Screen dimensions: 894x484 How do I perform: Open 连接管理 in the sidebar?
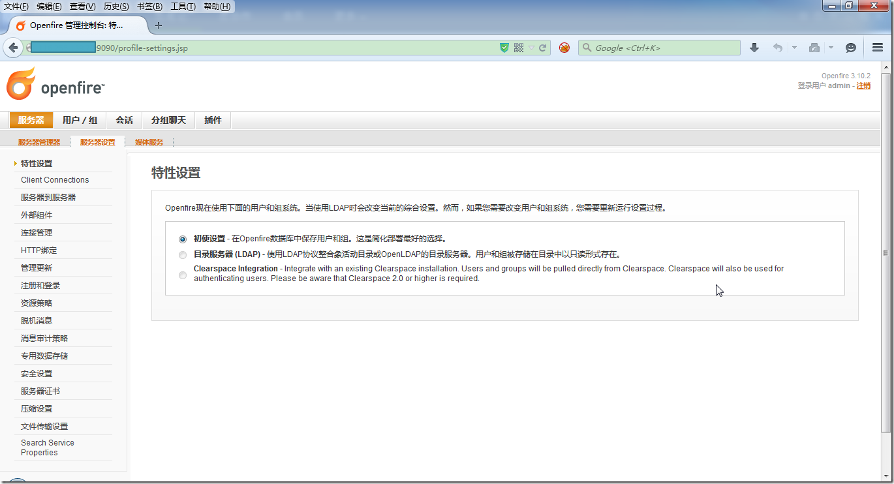coord(37,233)
